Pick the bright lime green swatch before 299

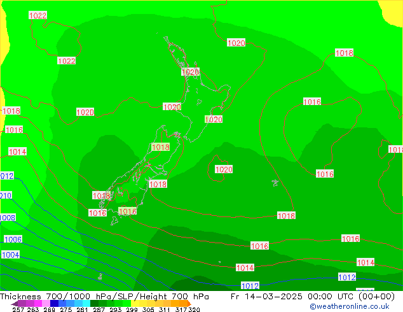[127, 304]
